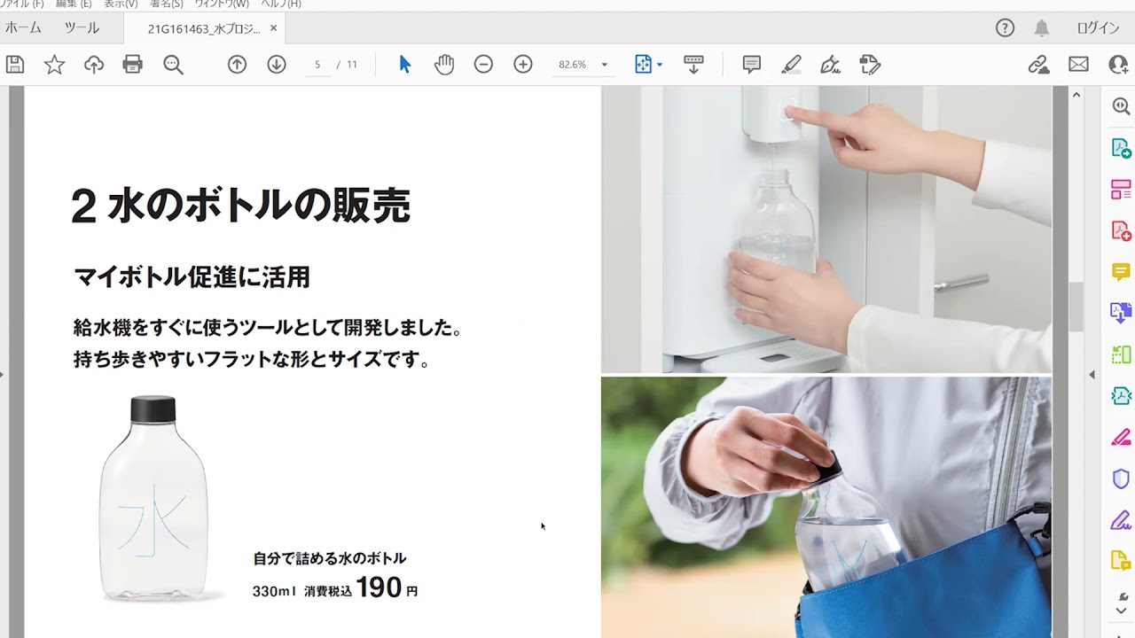This screenshot has width=1135, height=638.
Task: Close the 21G161463 document tab
Action: [x=273, y=28]
